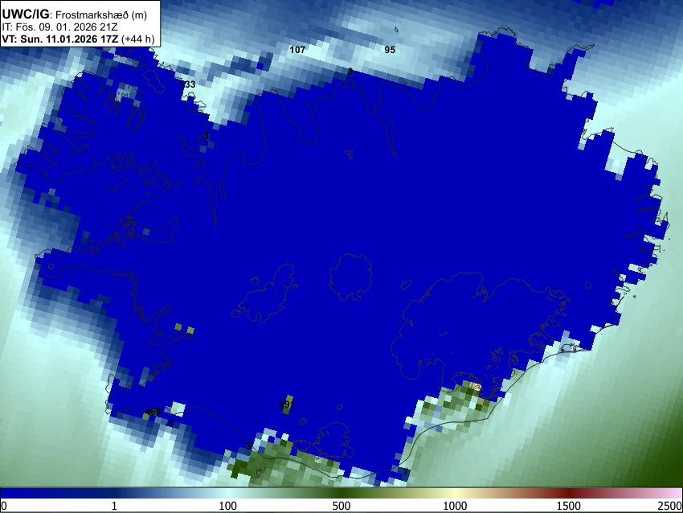This screenshot has height=513, width=683.
Task: Click the valid time "VT: Sun. 11.01.2026 17Z"
Action: point(59,39)
